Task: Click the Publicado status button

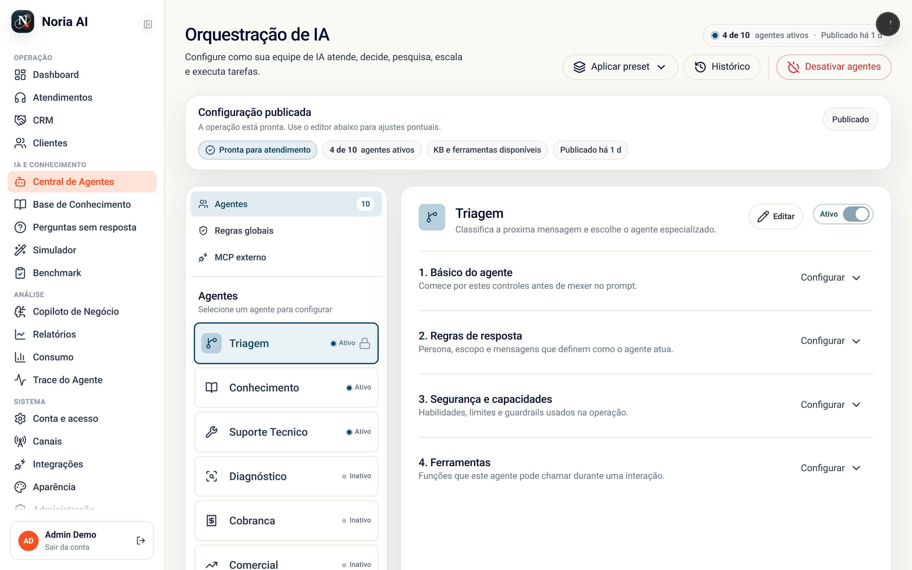Action: click(x=850, y=119)
